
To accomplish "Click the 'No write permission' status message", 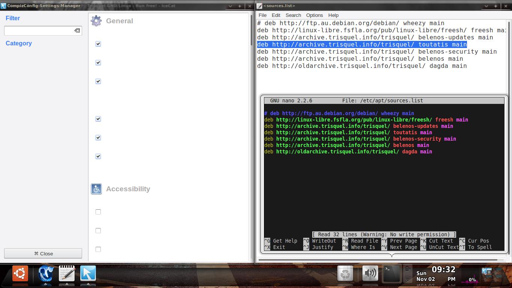I will tap(384, 234).
